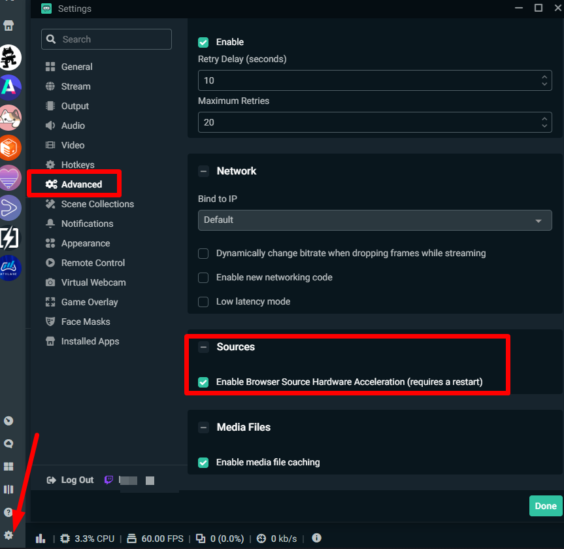Image resolution: width=564 pixels, height=549 pixels.
Task: Click the Log Out button
Action: [71, 480]
